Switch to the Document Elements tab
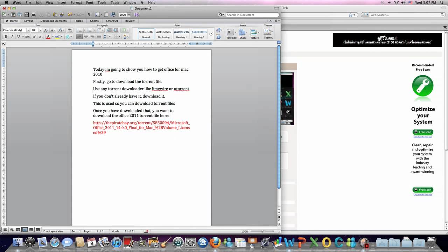This screenshot has width=448, height=252. (53, 21)
